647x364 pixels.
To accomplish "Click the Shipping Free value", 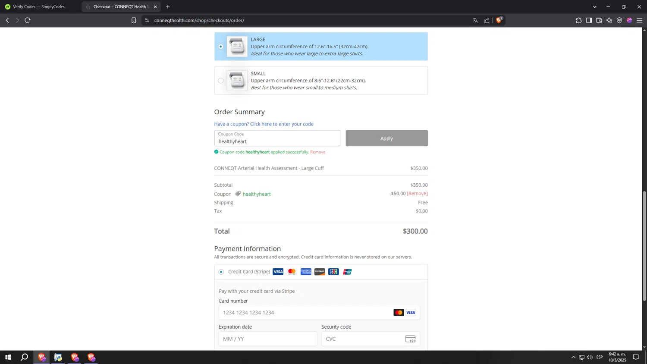I will coord(423,202).
